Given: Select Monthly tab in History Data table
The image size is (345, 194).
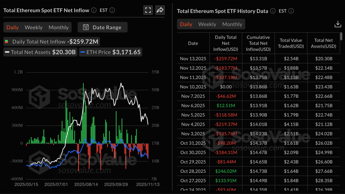Looking at the screenshot, I should tap(232, 24).
